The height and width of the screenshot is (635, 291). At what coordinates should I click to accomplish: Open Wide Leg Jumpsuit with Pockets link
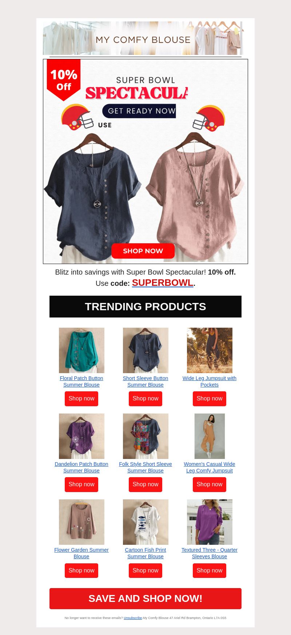pyautogui.click(x=210, y=382)
